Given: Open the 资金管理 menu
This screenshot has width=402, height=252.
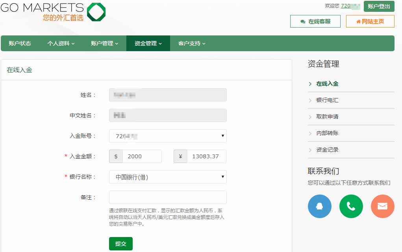Looking at the screenshot, I should [x=148, y=43].
